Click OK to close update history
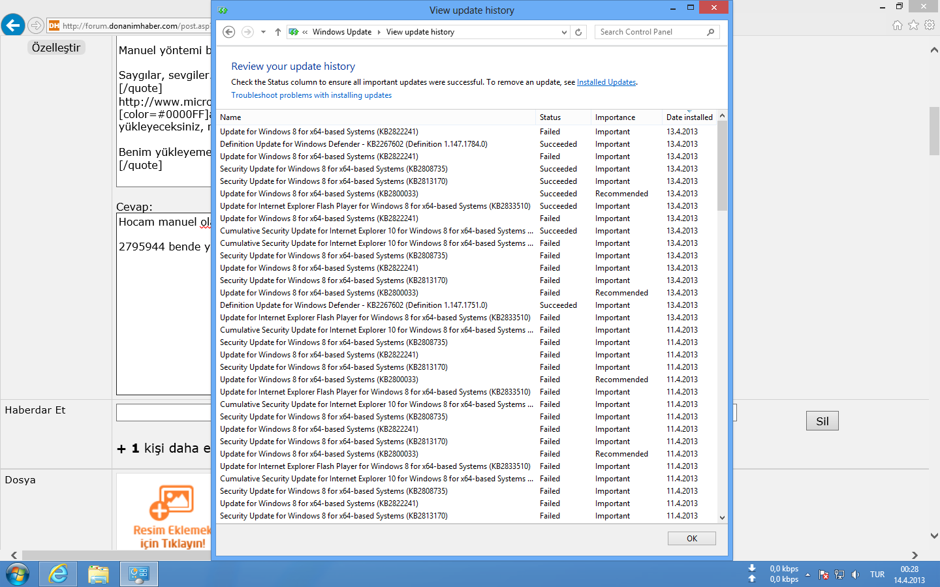The image size is (940, 587). [x=692, y=539]
